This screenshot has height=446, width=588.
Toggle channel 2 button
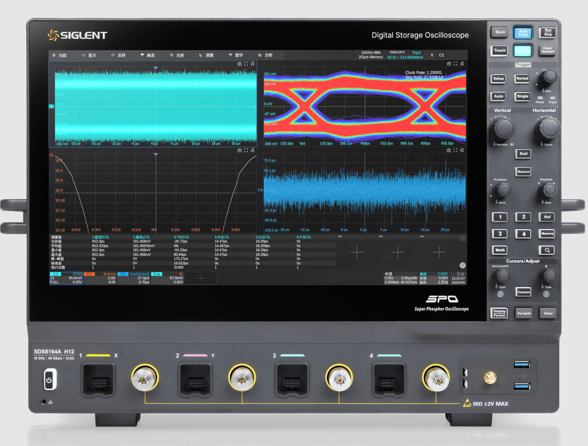[x=523, y=217]
